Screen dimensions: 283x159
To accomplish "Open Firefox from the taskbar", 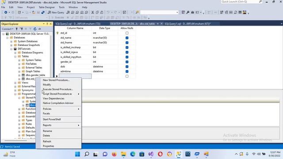I will point(114,154).
